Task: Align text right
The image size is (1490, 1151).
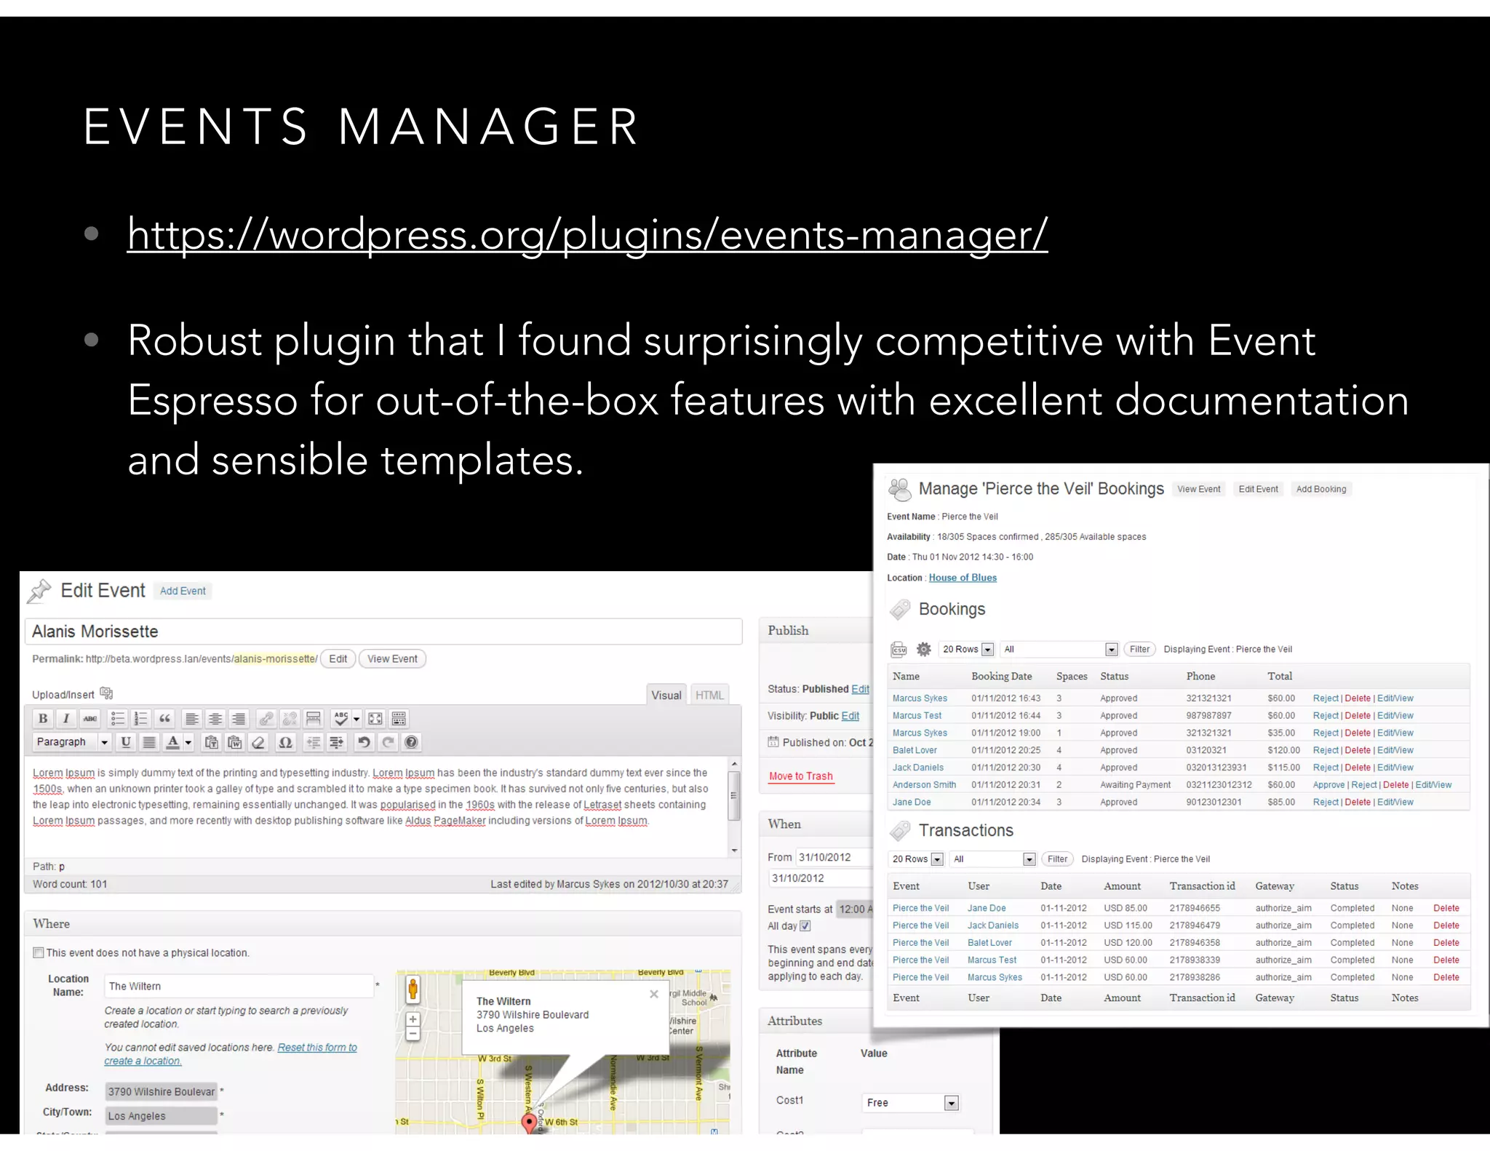Action: pyautogui.click(x=239, y=719)
